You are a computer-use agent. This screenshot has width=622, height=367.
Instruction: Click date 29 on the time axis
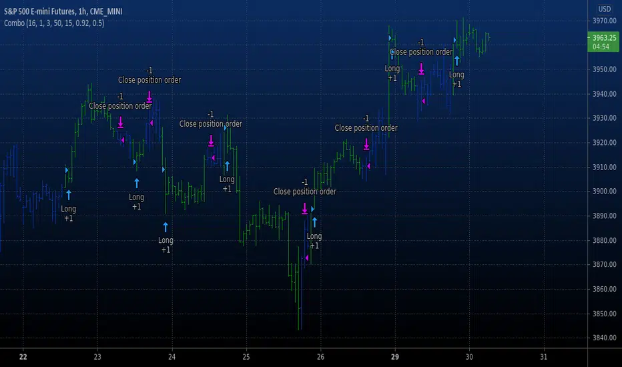click(394, 357)
